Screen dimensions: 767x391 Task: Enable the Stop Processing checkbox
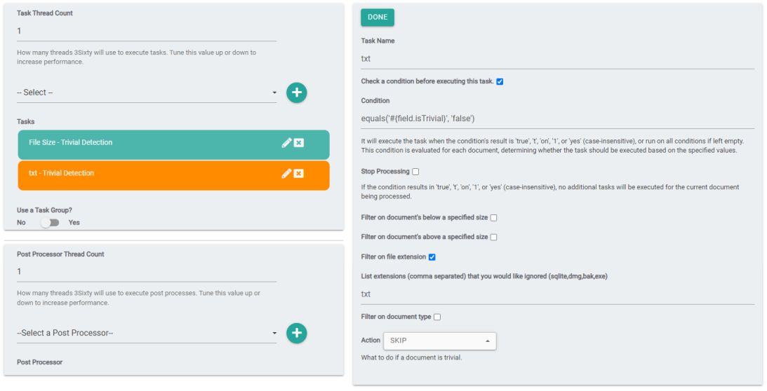(415, 172)
